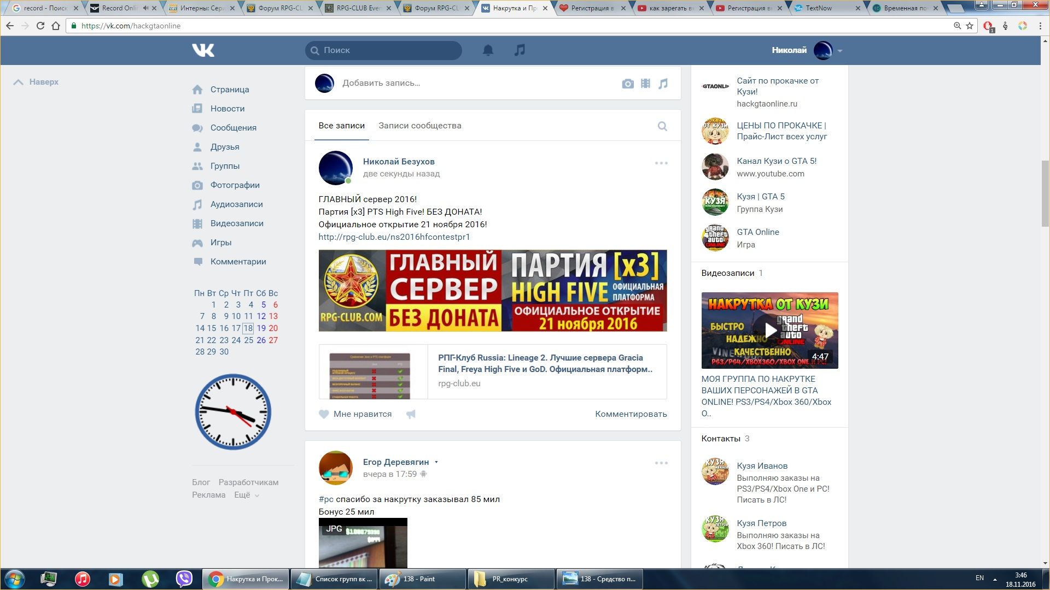Open the media player icon in the taskbar
1050x590 pixels.
116,579
